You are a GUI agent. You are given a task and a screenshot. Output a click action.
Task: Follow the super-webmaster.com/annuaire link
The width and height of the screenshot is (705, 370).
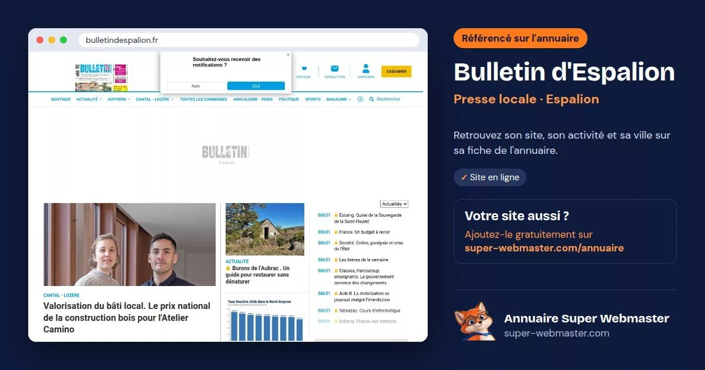pos(544,248)
